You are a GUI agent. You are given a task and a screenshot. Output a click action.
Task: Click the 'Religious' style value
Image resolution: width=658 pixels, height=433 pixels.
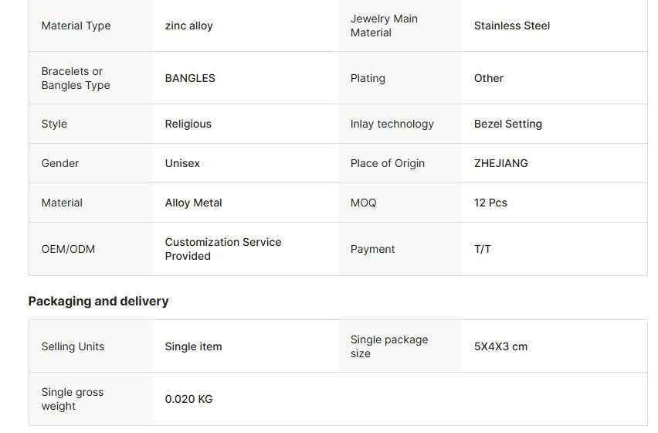coord(188,124)
